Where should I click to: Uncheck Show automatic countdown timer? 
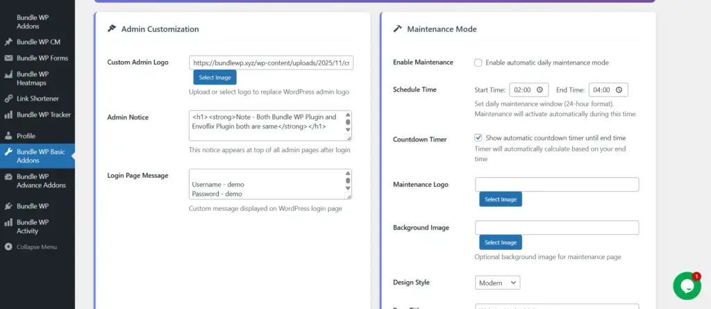(478, 137)
